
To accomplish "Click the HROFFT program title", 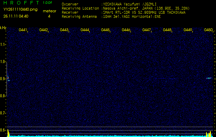I will [x=21, y=3].
